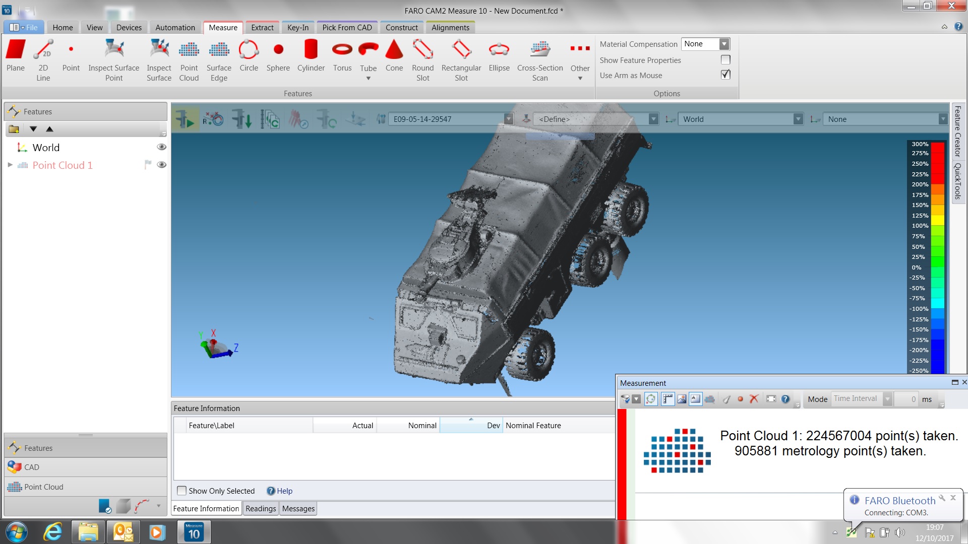Click the caliper with down arrow icon
Viewport: 968px width, 544px height.
(x=241, y=119)
